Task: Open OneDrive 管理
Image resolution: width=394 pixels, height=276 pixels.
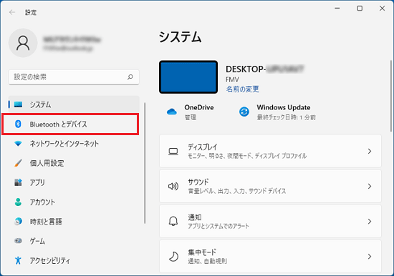Action: [x=191, y=112]
